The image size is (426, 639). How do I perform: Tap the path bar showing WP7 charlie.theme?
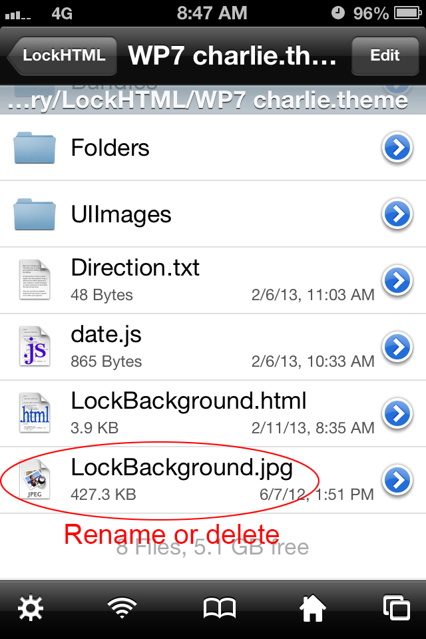pos(213,100)
